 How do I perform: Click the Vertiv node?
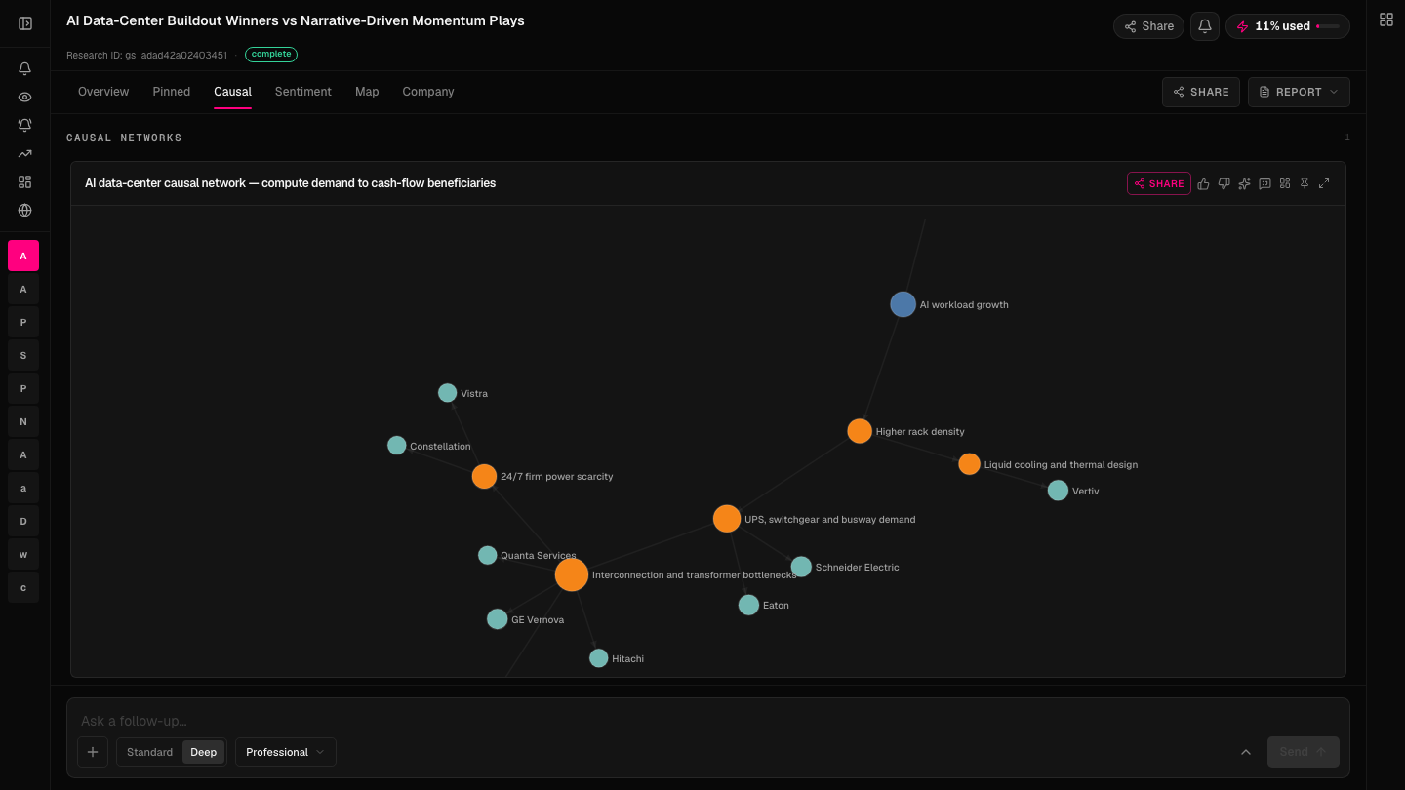(x=1058, y=491)
